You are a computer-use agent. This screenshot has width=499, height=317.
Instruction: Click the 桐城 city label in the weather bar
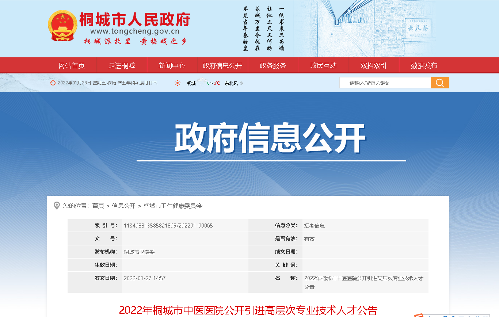point(191,83)
